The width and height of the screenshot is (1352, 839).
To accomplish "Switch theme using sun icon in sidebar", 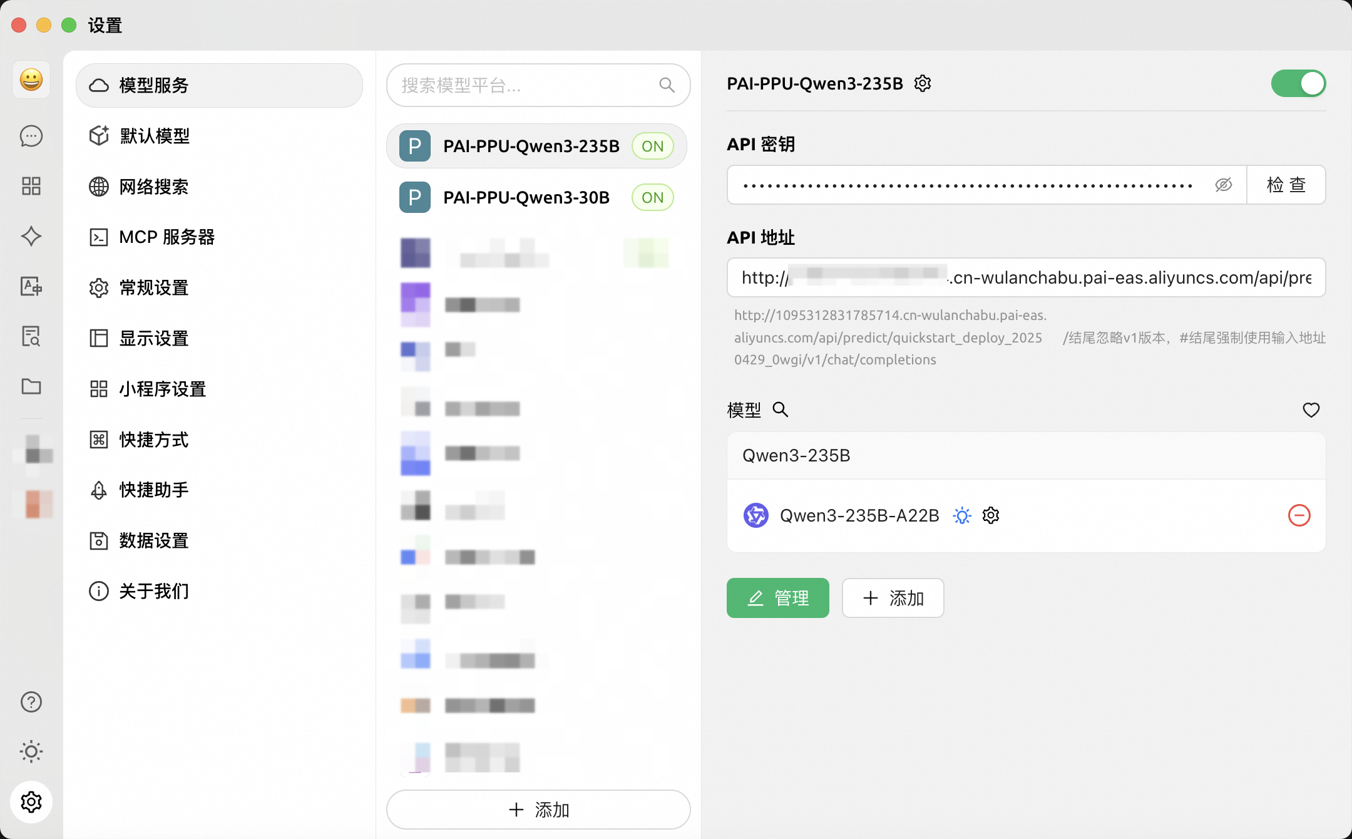I will click(31, 751).
